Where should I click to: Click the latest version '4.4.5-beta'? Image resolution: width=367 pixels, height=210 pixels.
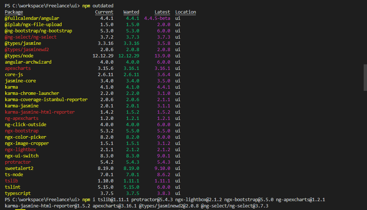[157, 18]
